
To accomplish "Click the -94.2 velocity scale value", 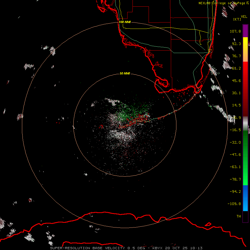I will (x=235, y=192).
